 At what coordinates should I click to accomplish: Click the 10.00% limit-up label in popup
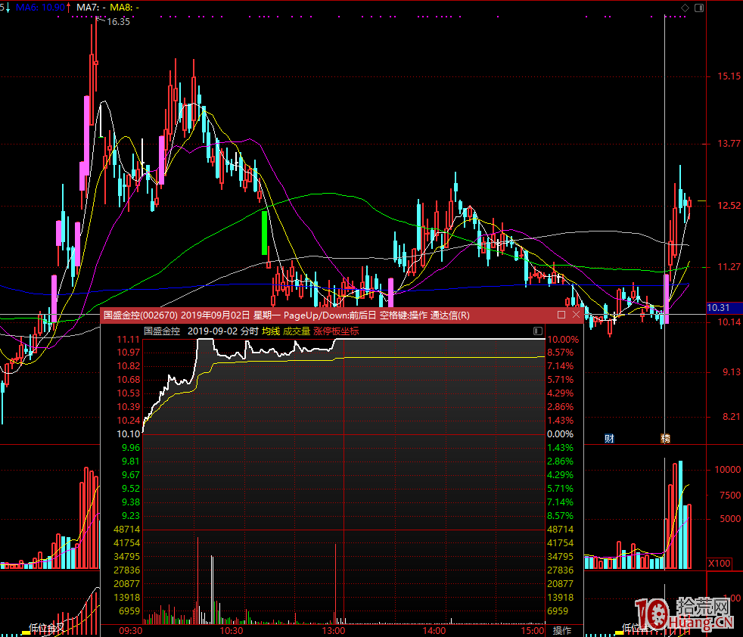(563, 340)
